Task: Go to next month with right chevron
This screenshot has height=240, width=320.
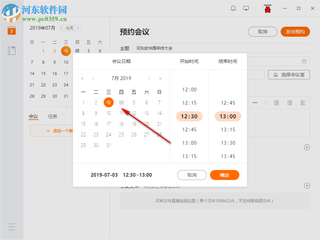Action: [150, 78]
